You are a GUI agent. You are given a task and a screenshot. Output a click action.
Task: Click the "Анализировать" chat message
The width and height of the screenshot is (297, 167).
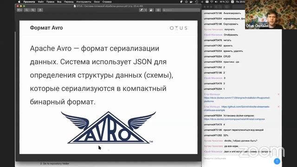tap(232, 13)
